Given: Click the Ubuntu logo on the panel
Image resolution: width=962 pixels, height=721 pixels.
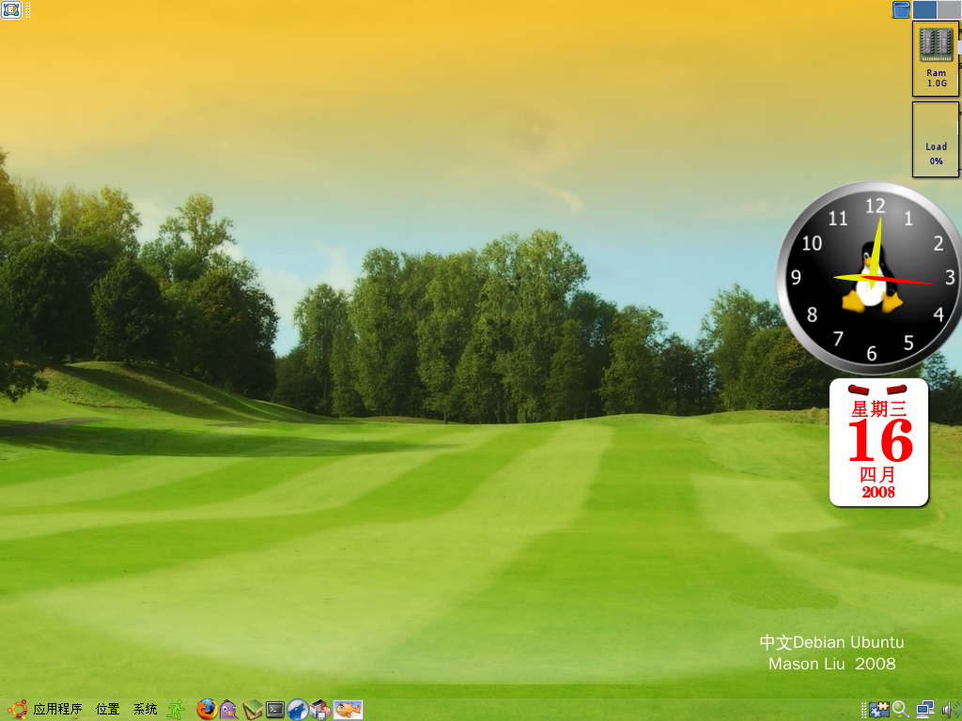Looking at the screenshot, I should pos(17,710).
